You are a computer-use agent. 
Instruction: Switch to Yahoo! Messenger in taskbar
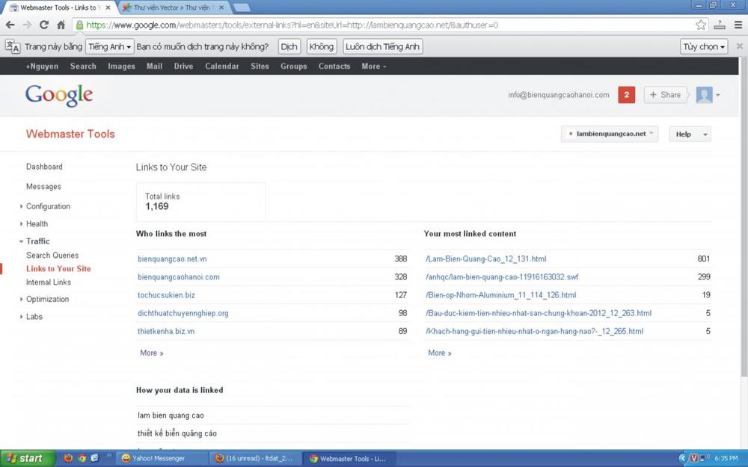click(x=162, y=459)
